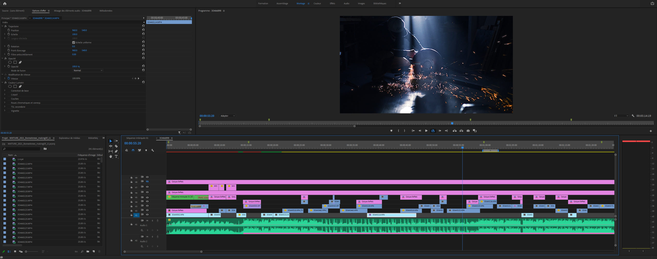Open timeline display settings wrench
657x259 pixels.
(152, 150)
